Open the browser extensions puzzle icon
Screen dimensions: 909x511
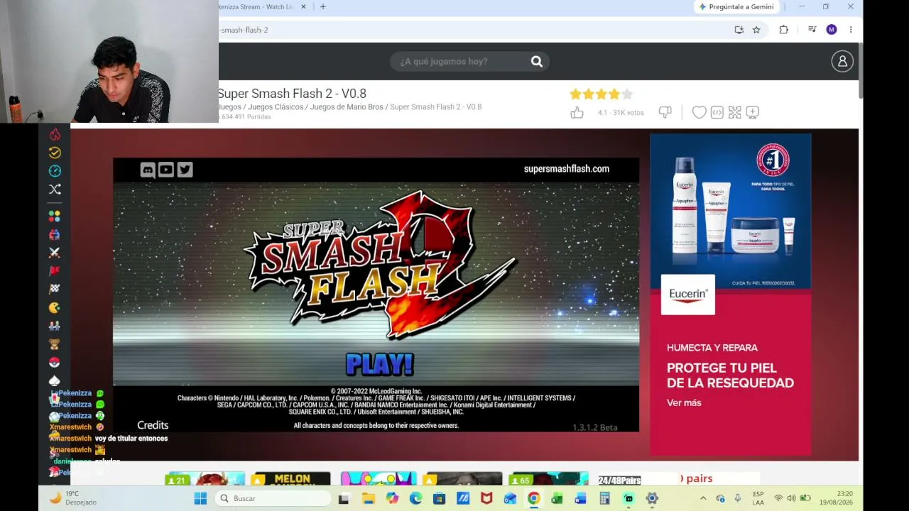(x=783, y=30)
